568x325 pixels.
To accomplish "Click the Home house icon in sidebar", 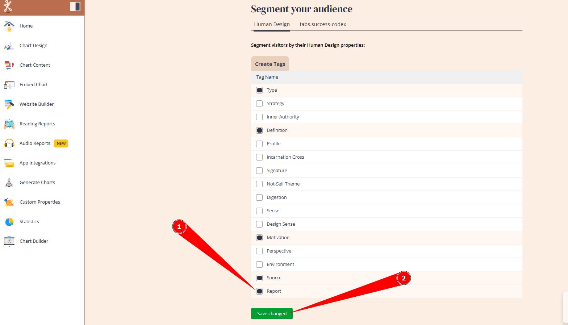I will pyautogui.click(x=9, y=26).
